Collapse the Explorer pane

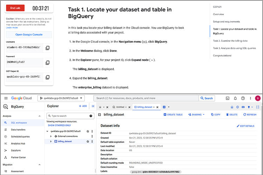pos(93,106)
